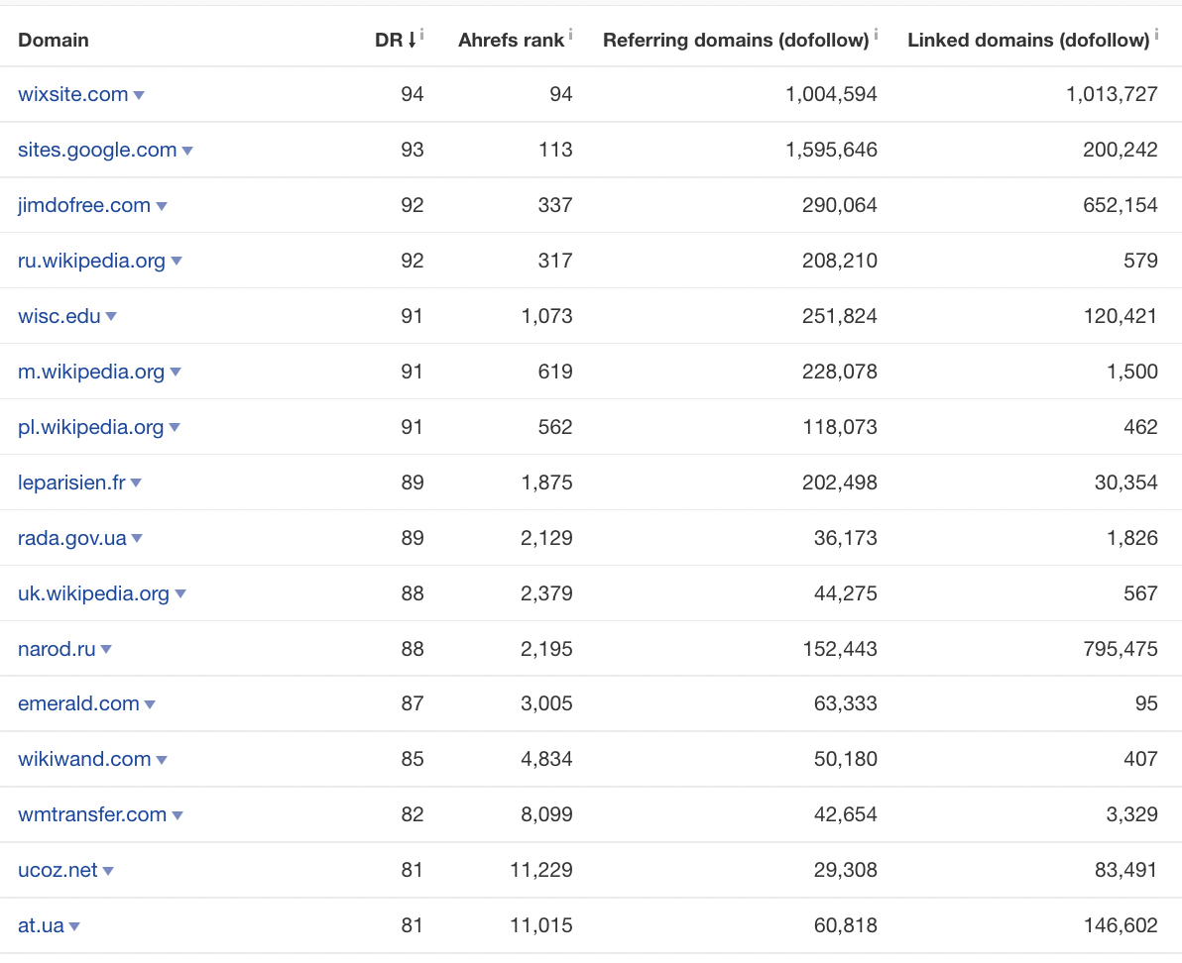Image resolution: width=1182 pixels, height=963 pixels.
Task: Open the wikiwand.com domain link
Action: [x=84, y=760]
